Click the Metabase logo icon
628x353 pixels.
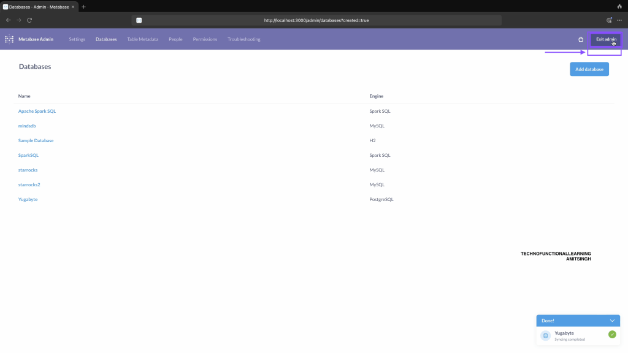point(9,39)
